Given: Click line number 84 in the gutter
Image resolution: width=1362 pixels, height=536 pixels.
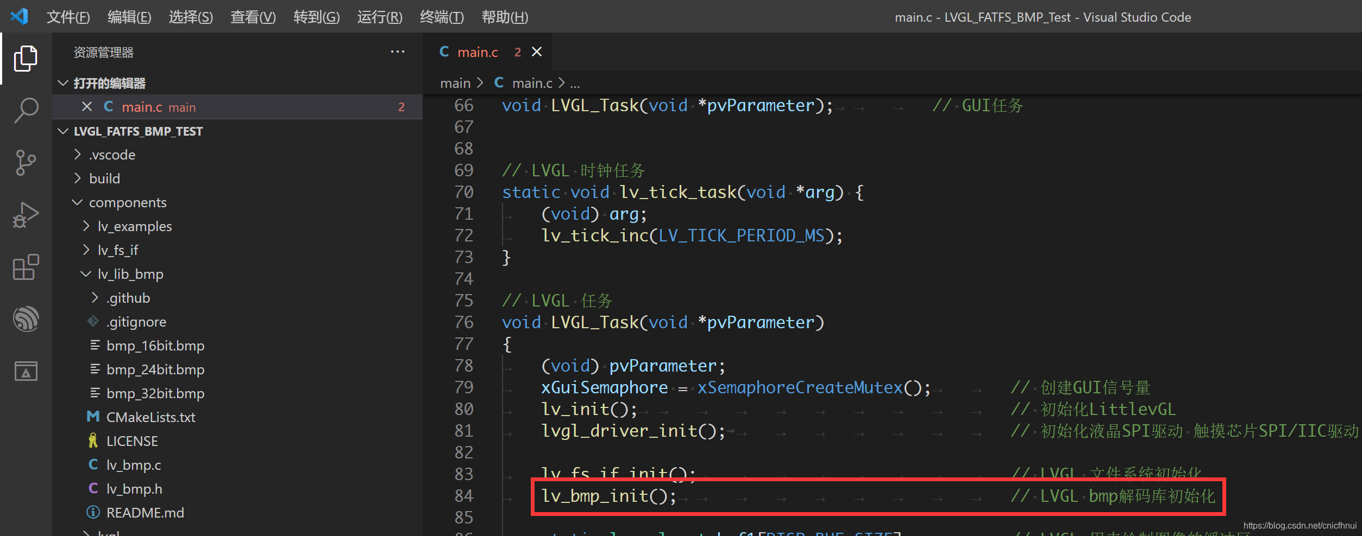Looking at the screenshot, I should point(464,496).
